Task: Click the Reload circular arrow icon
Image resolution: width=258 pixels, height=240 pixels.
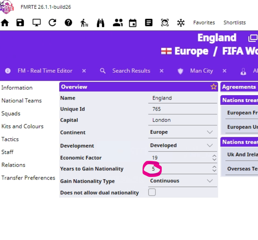Action: click(52, 23)
